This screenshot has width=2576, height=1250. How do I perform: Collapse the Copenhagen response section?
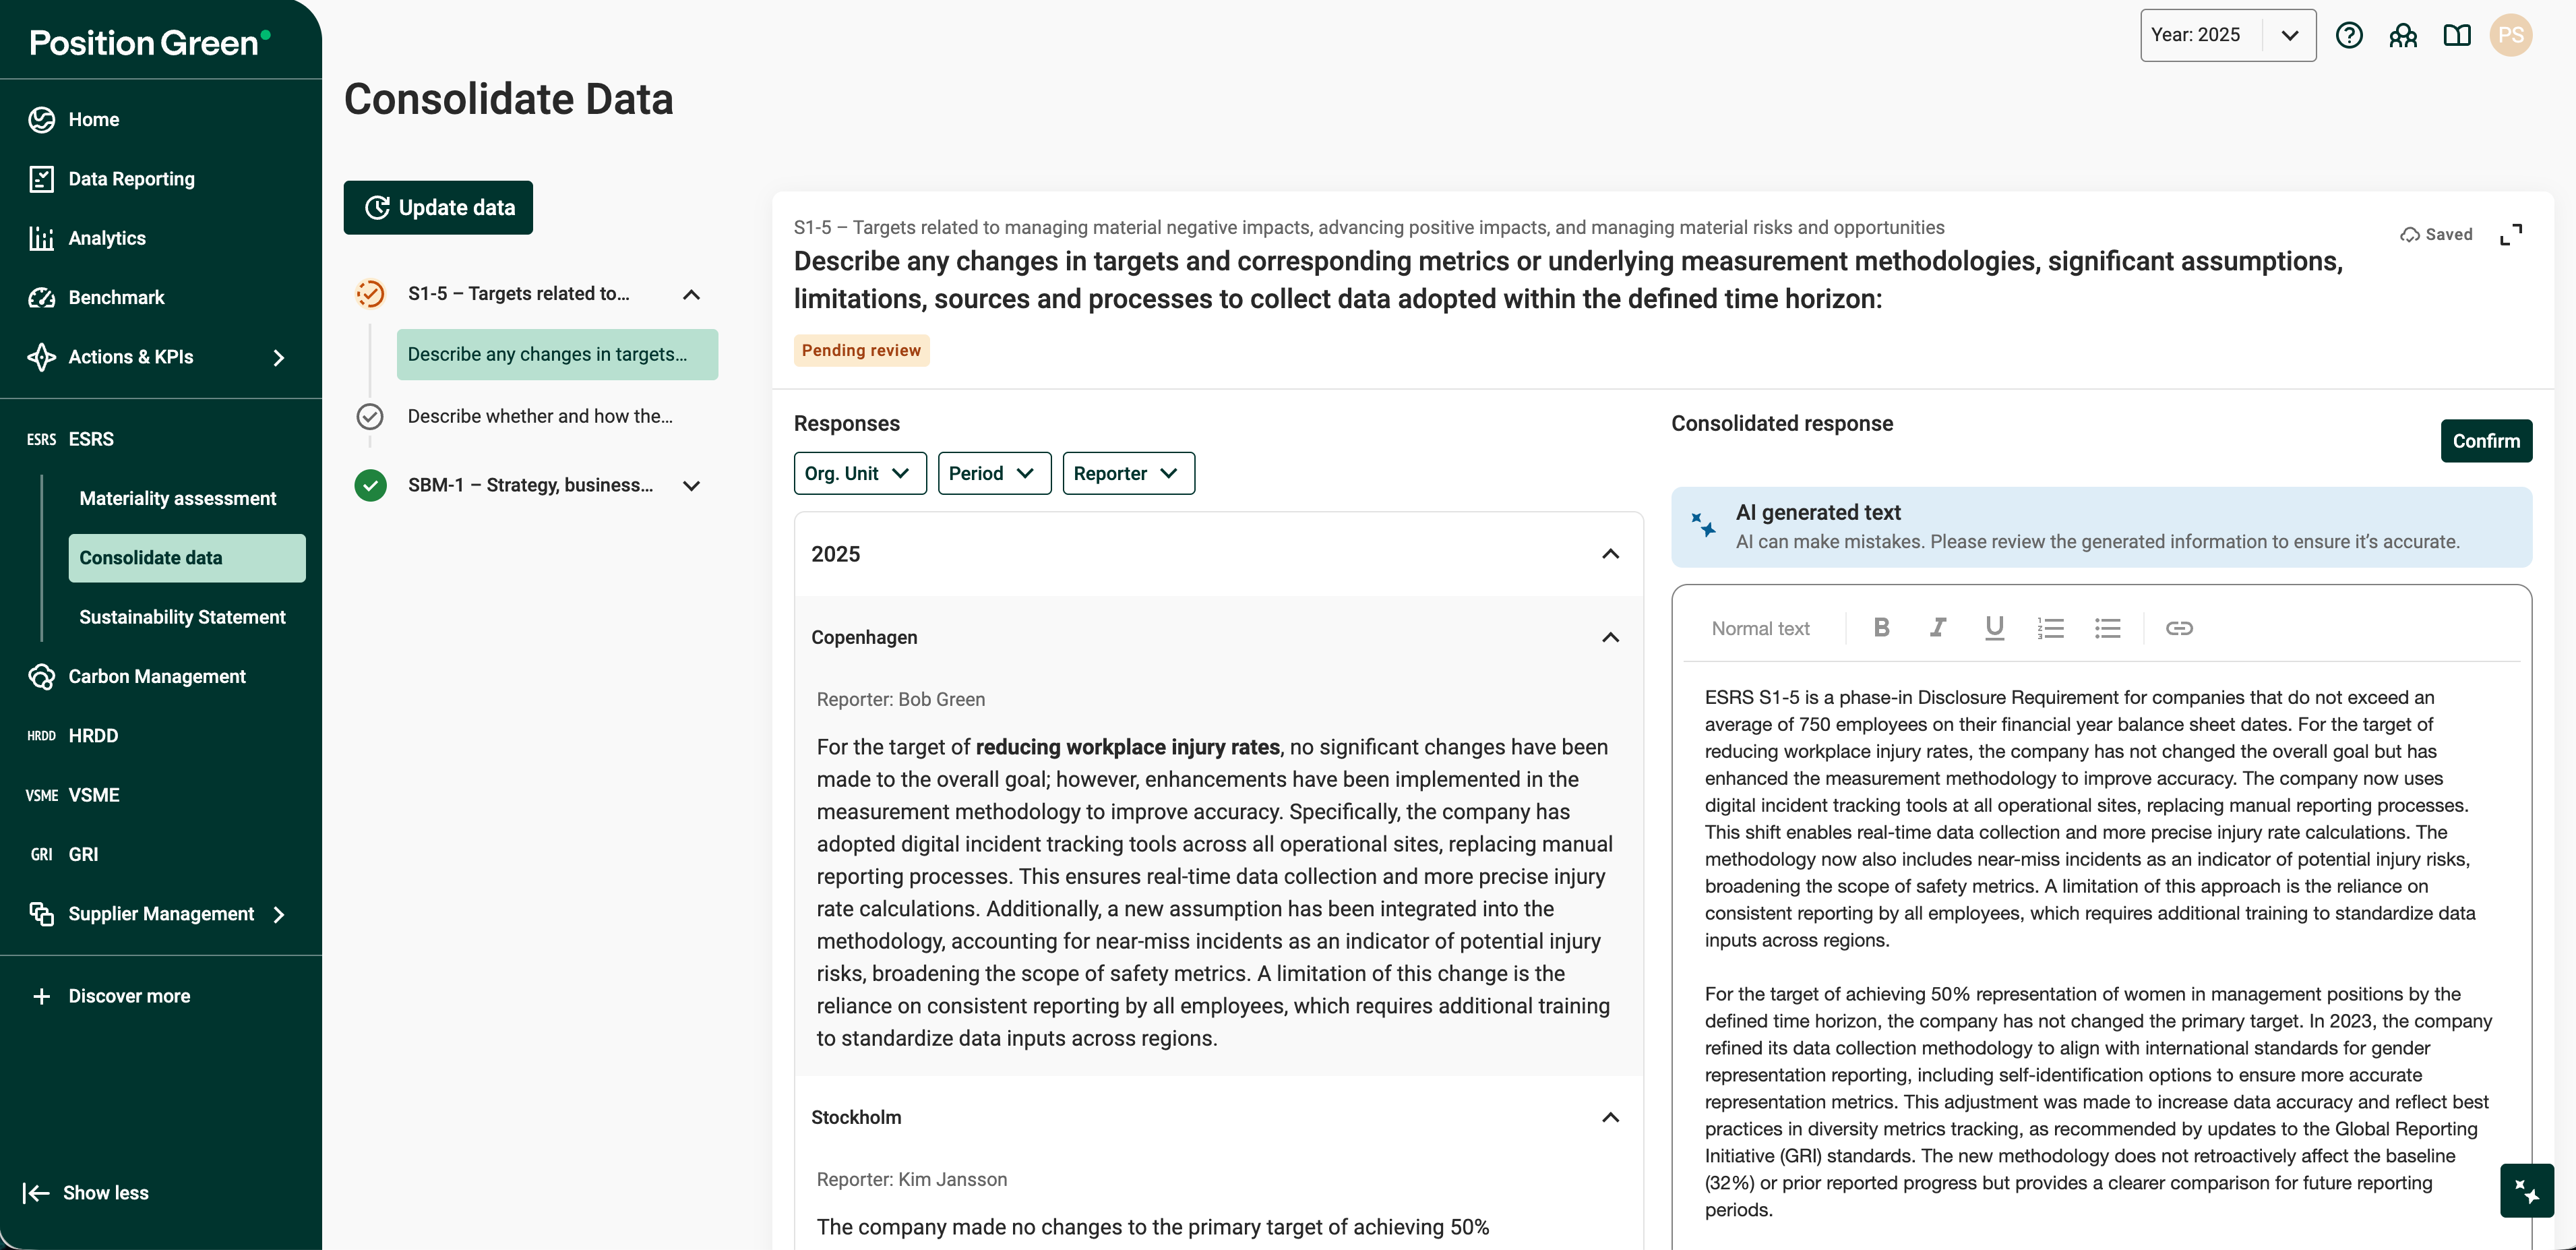pos(1610,638)
